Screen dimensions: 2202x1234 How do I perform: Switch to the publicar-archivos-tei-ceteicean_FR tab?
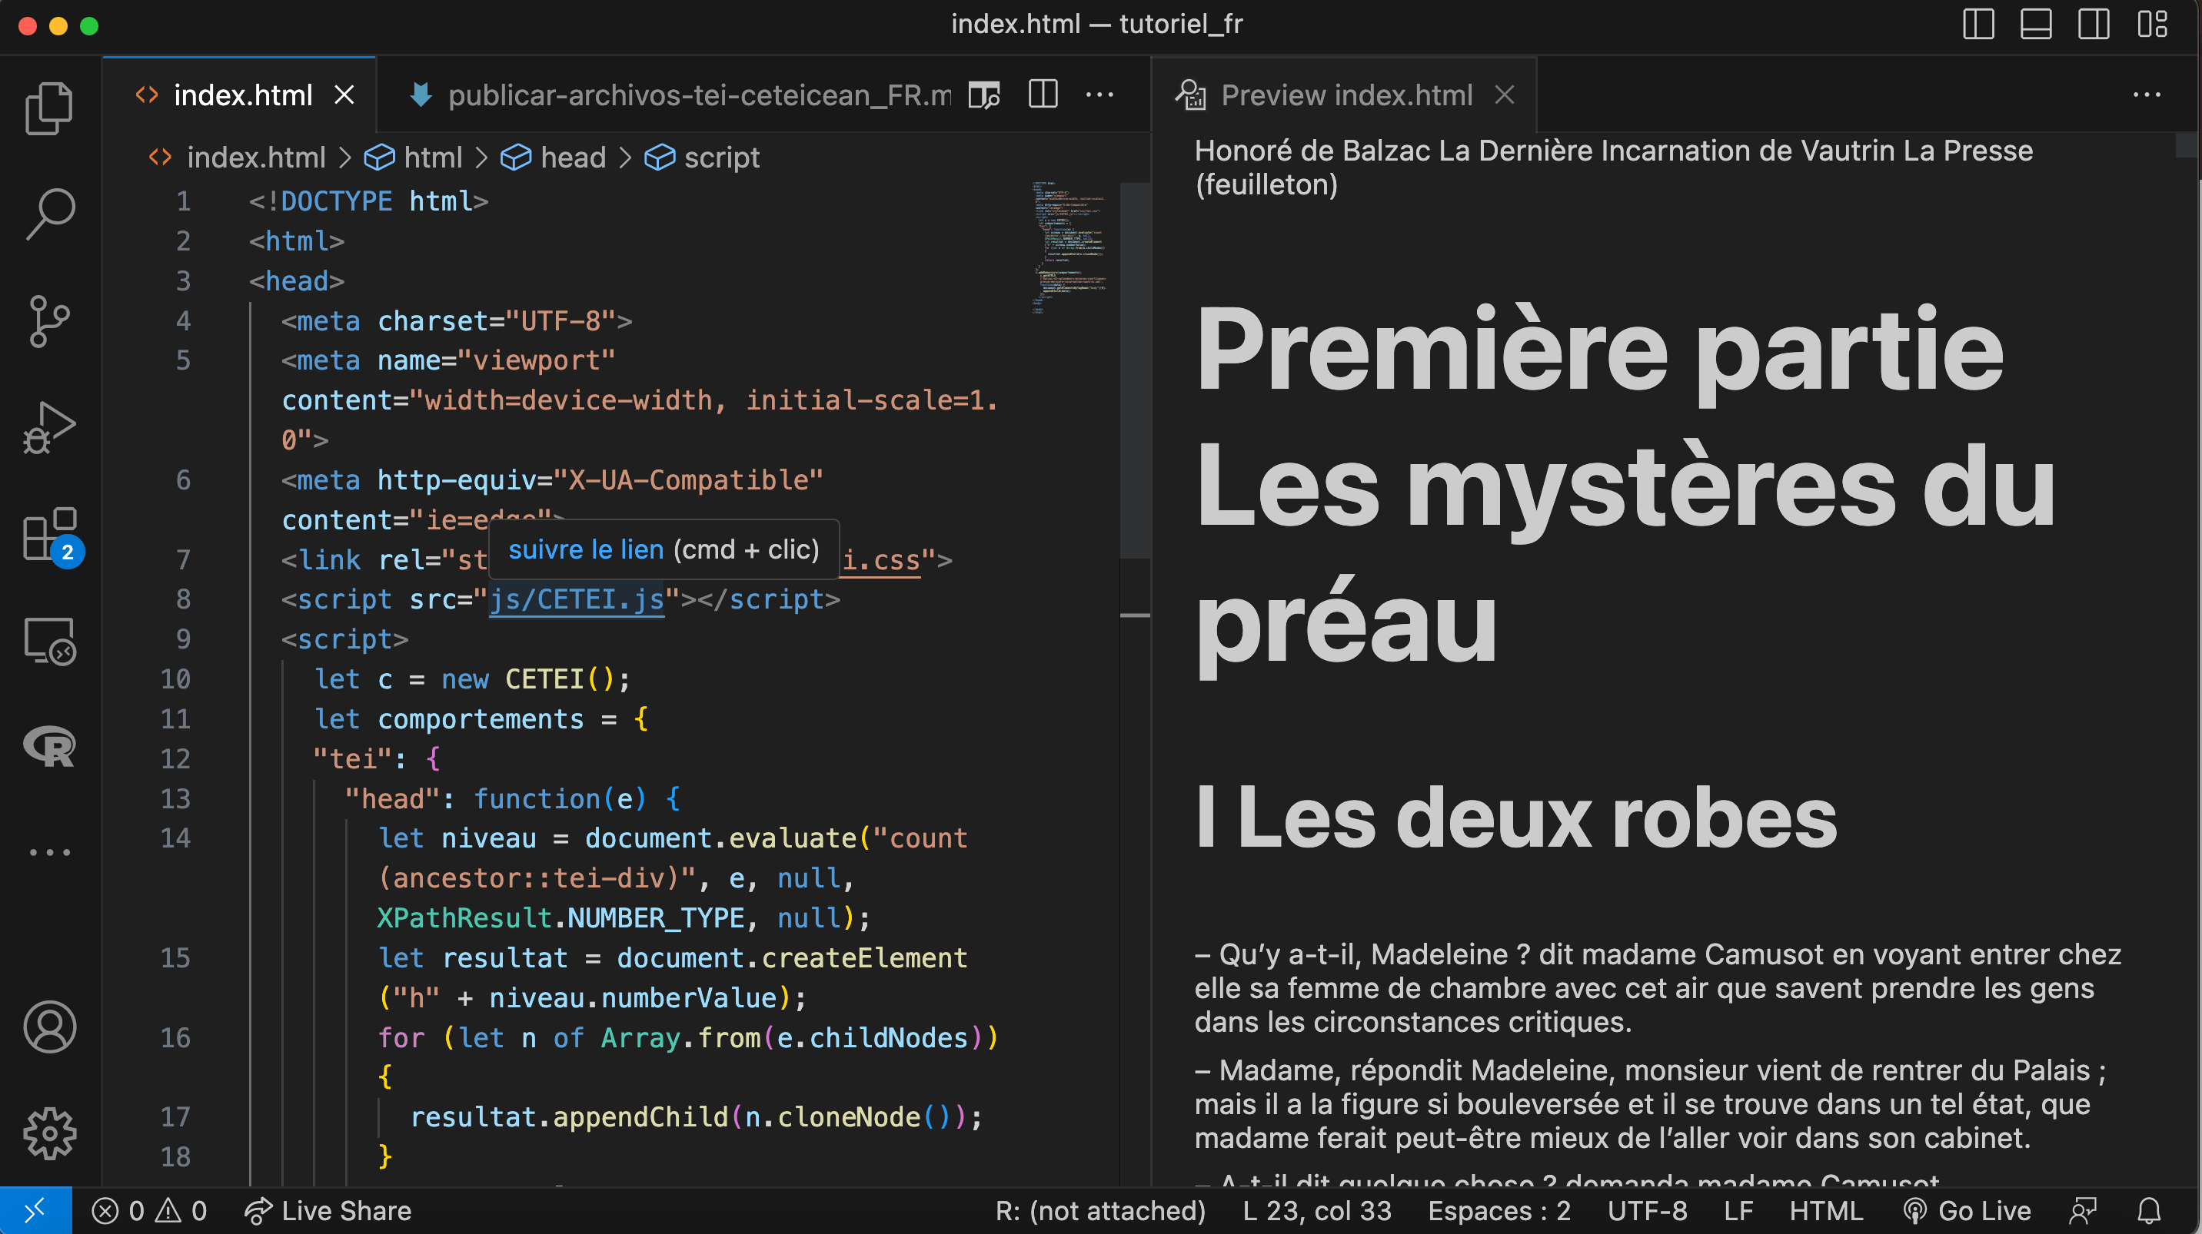(x=684, y=94)
